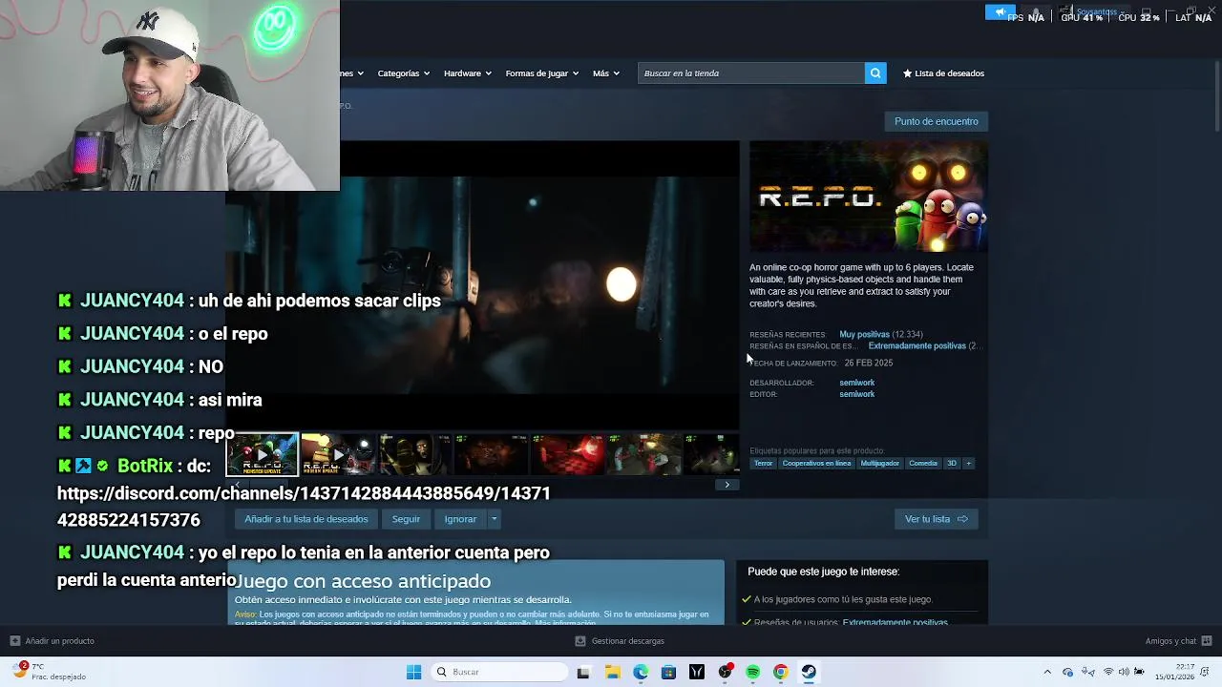
Task: Open Lista de deseados star link
Action: (x=943, y=73)
